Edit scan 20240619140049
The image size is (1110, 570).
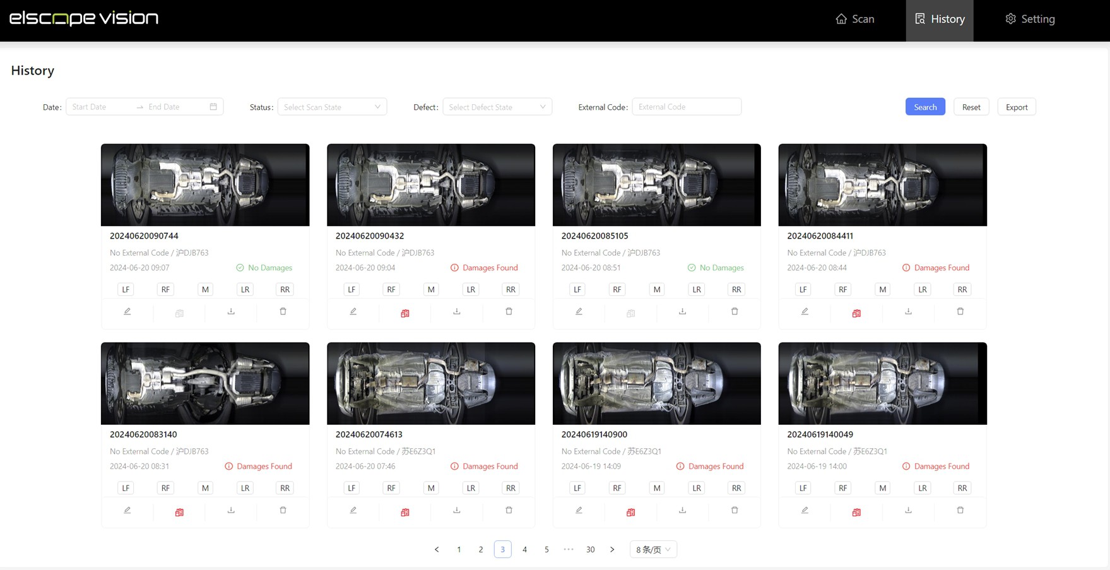(805, 510)
